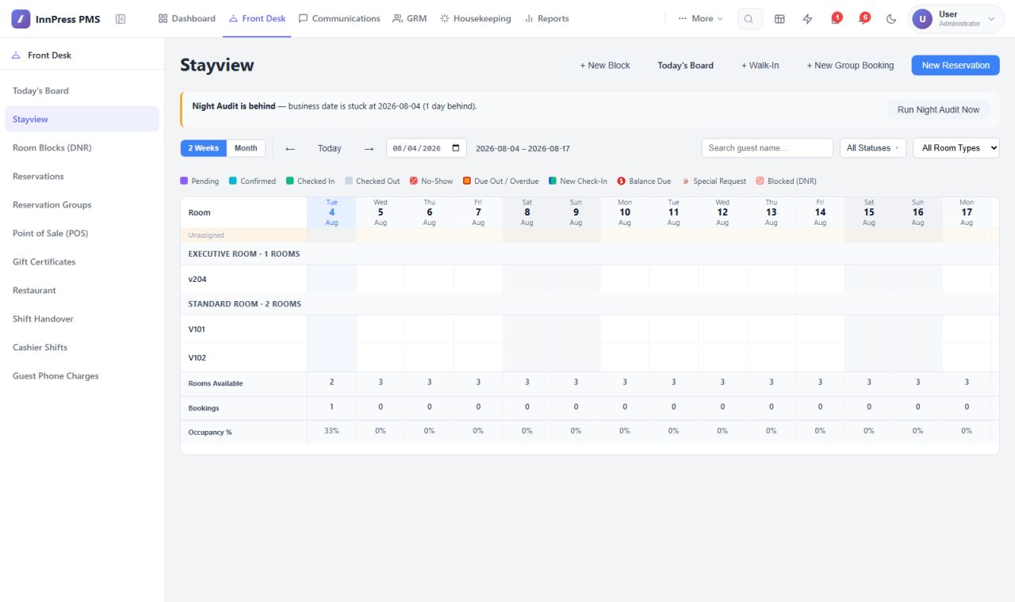Open Room Blocks (DNR) in the sidebar
Viewport: 1015px width, 602px height.
82,148
